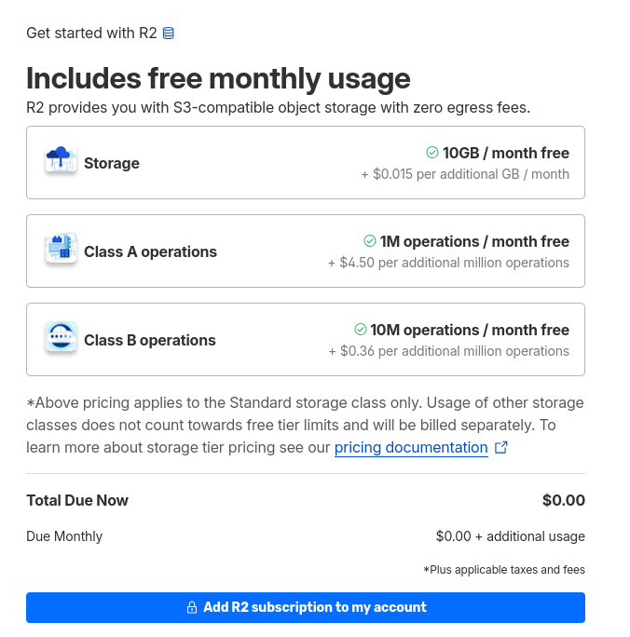Image resolution: width=630 pixels, height=637 pixels.
Task: Click external link icon after pricing documentation
Action: pyautogui.click(x=501, y=448)
